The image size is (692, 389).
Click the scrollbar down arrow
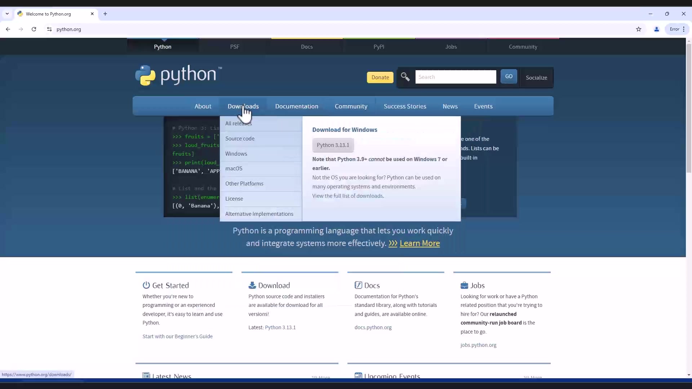689,375
